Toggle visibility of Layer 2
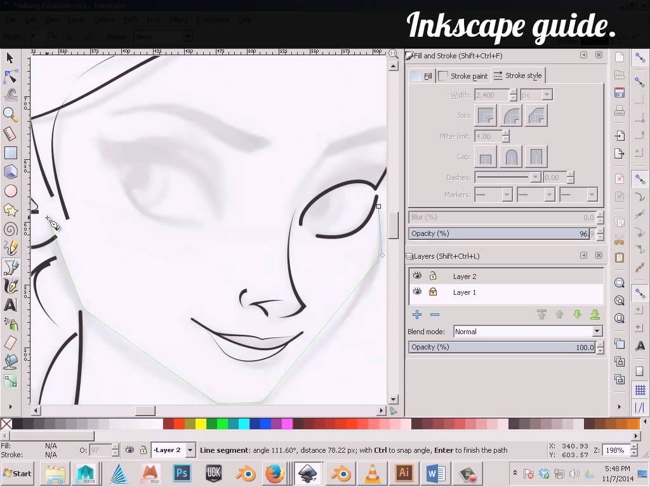Screen dimensions: 650x487 tap(417, 276)
